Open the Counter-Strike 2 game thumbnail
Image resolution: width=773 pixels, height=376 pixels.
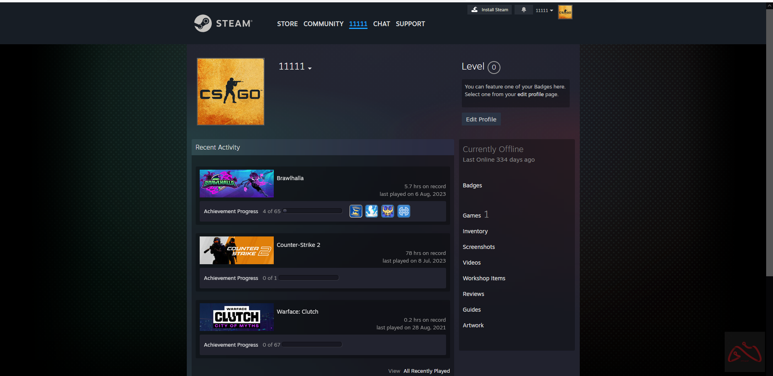click(237, 250)
